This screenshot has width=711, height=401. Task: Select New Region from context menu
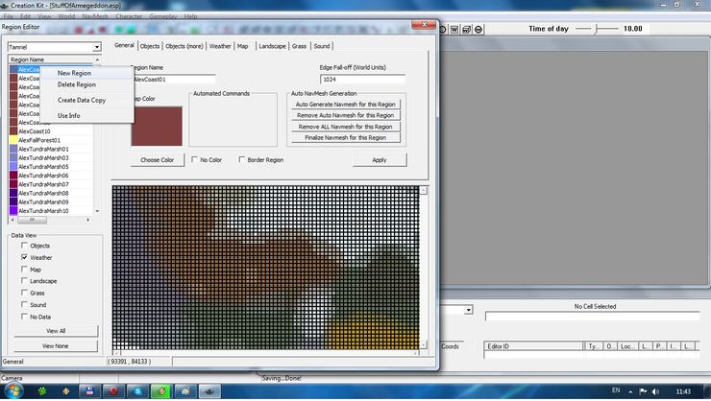[74, 73]
